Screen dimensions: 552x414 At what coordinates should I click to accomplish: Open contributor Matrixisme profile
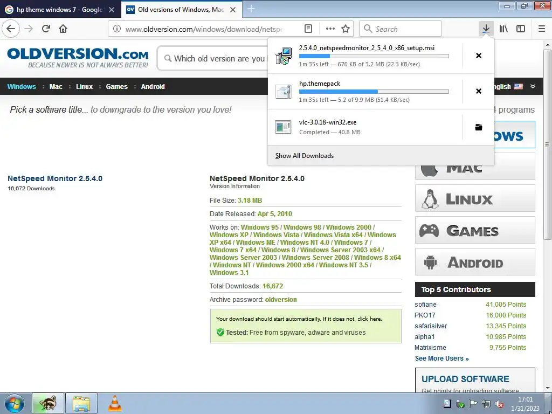pyautogui.click(x=430, y=348)
